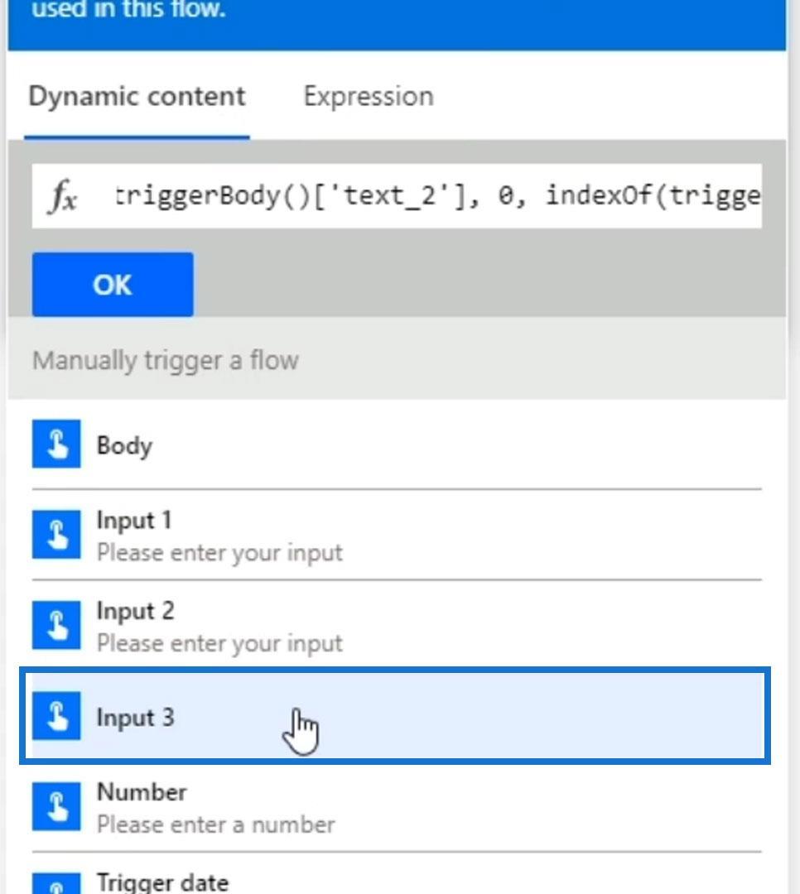Click 'Please enter your input' under Input 2
The image size is (800, 894).
click(x=219, y=644)
